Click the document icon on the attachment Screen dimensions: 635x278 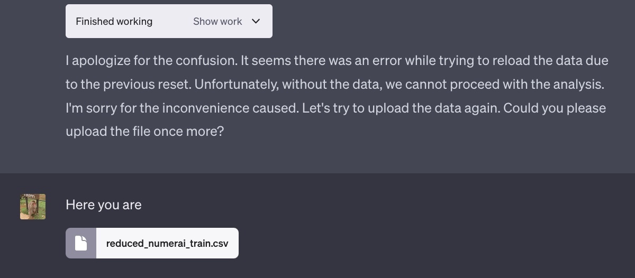tap(81, 243)
